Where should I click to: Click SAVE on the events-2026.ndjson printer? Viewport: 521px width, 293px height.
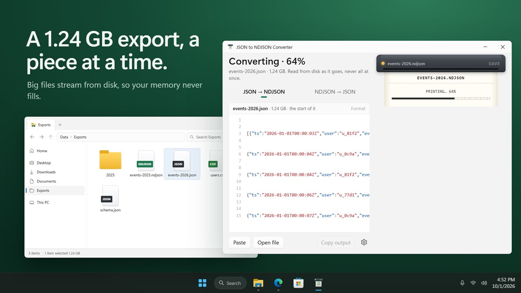point(494,63)
